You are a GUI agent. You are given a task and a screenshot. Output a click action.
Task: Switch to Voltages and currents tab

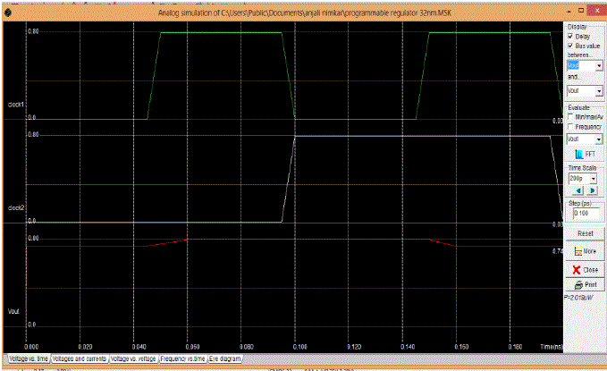(x=79, y=358)
